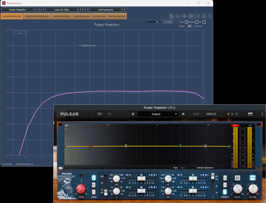Click the Transfo dash button

(x=225, y=192)
